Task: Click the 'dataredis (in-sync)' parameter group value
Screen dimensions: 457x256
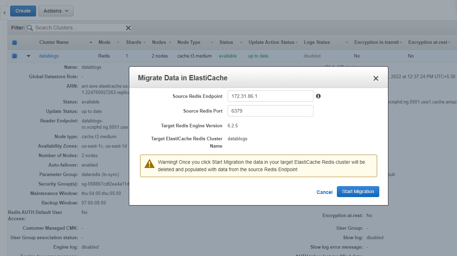Action: pos(100,174)
